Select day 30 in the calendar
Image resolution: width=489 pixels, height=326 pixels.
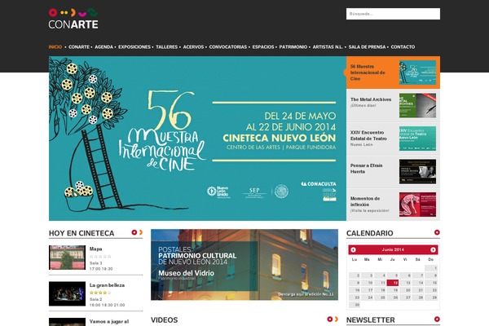tap(355, 305)
